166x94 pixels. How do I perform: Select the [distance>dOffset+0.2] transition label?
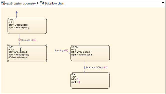[96, 67]
